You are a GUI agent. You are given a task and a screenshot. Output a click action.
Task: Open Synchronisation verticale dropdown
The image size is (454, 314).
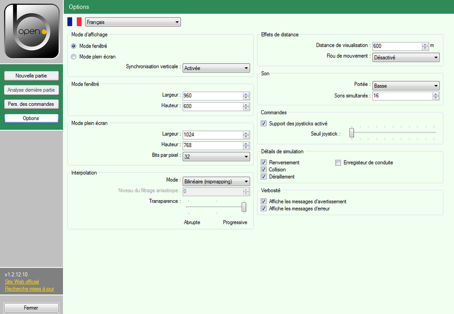[216, 68]
